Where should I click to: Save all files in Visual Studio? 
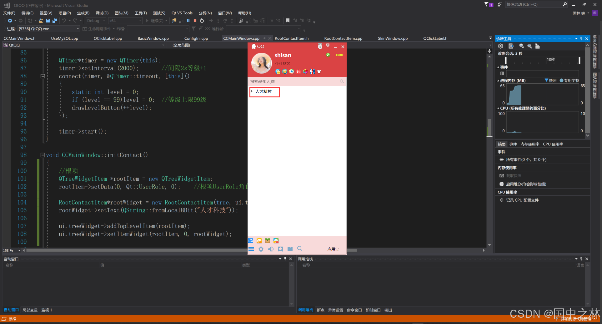tap(55, 21)
